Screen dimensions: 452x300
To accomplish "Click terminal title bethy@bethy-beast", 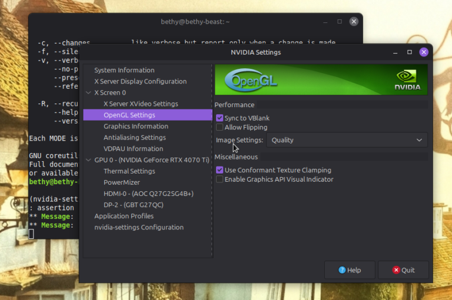I will 195,22.
